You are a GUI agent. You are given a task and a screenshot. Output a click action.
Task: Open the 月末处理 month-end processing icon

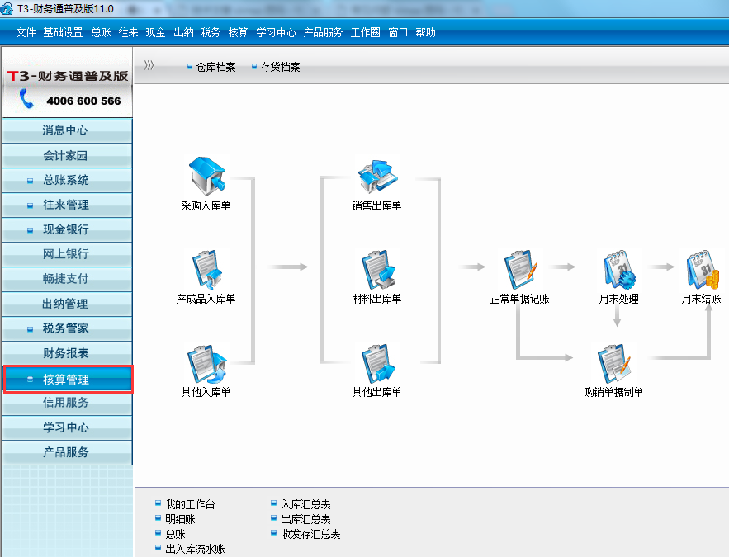click(618, 271)
